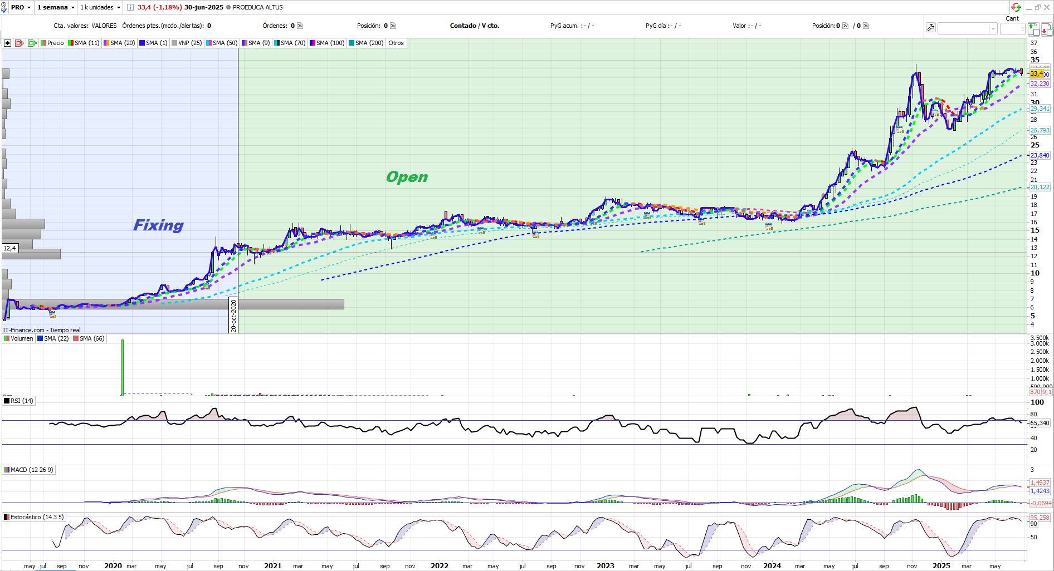The height and width of the screenshot is (571, 1054).
Task: Click the pin chart icon beside PRO
Action: point(4,7)
